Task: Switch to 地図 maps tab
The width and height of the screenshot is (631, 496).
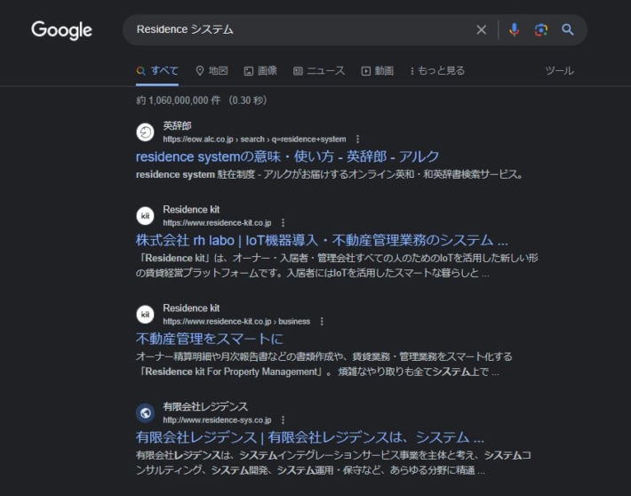Action: (x=212, y=71)
